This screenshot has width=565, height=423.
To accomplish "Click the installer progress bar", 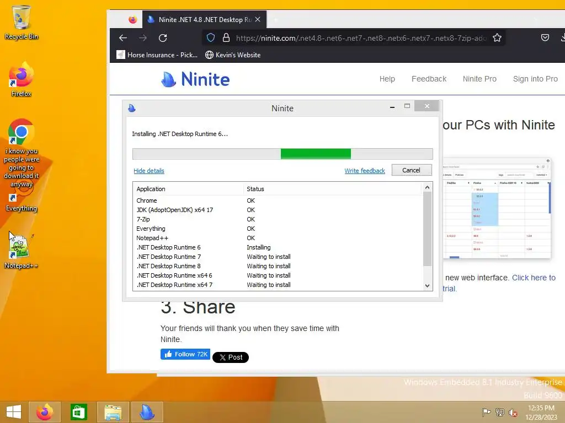I will point(282,154).
